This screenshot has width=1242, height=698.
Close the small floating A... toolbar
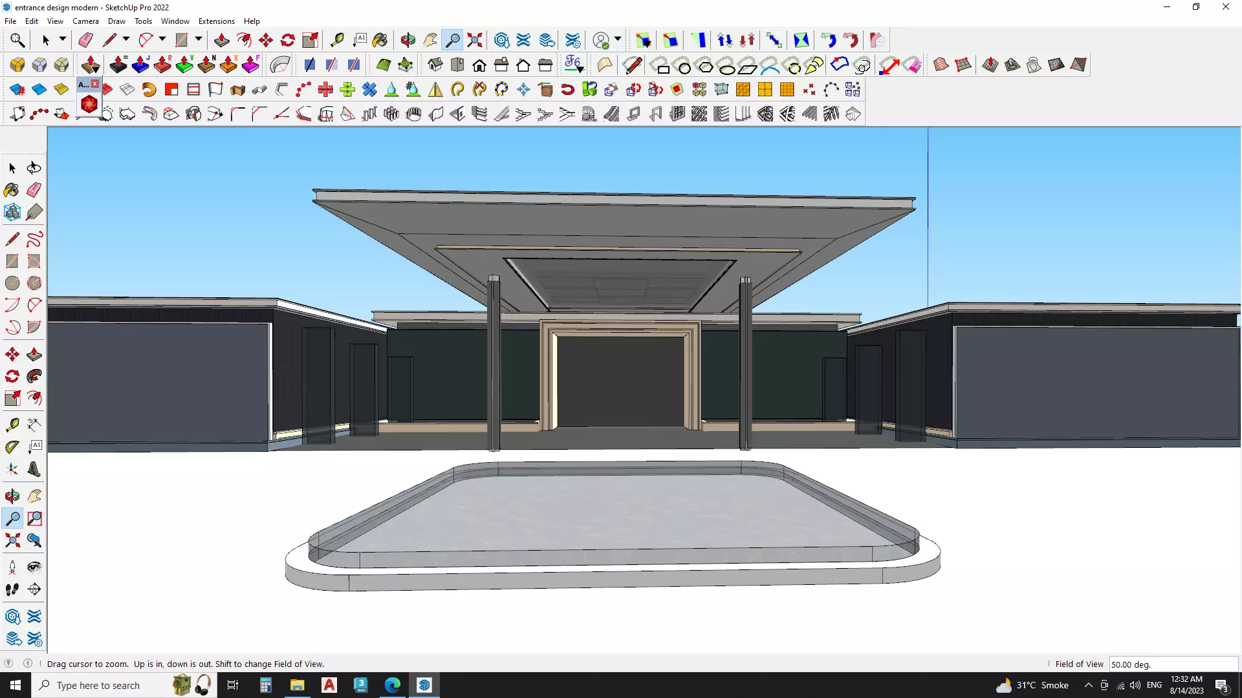pos(95,84)
